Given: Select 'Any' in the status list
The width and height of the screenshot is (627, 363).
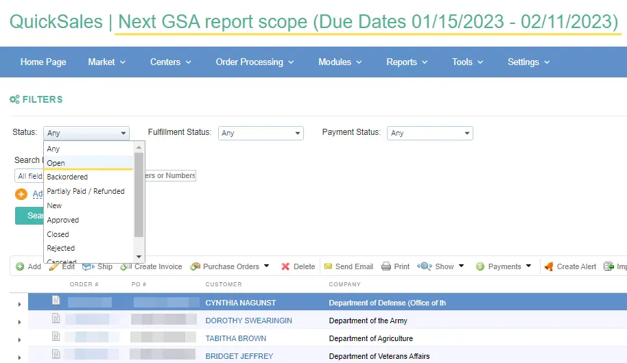Looking at the screenshot, I should click(x=88, y=149).
